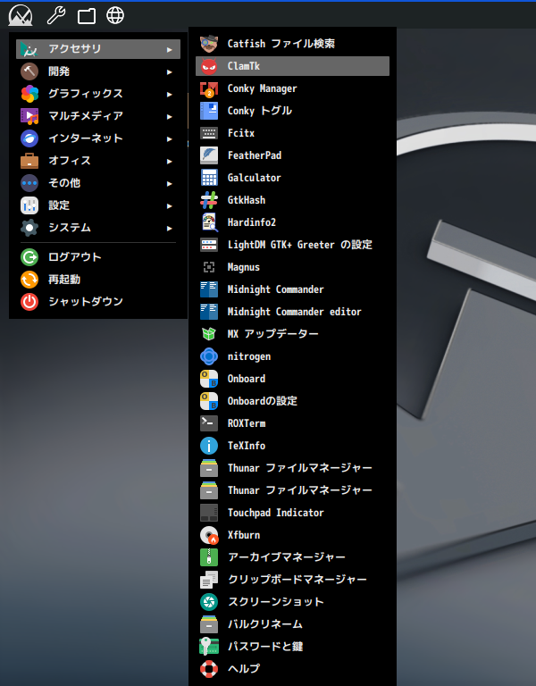Click the Fcitx keyboard icon
The width and height of the screenshot is (536, 686).
tap(209, 133)
